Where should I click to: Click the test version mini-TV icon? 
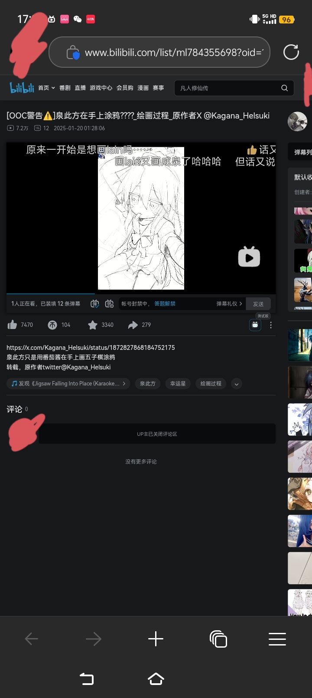255,325
